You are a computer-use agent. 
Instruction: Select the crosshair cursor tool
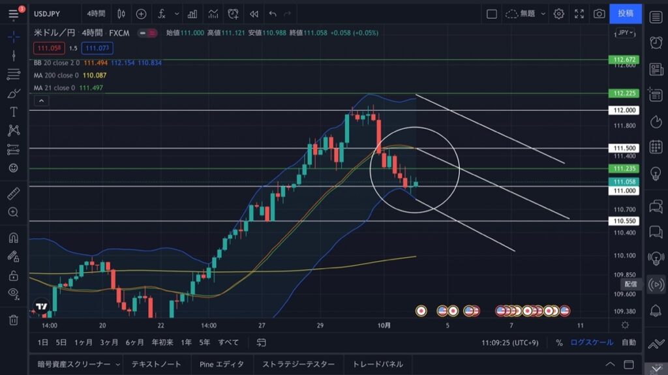[x=14, y=37]
